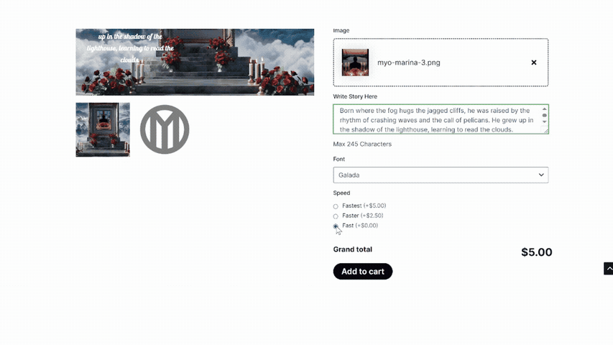This screenshot has height=345, width=613.
Task: Select the Fastest (+$5.00) speed option
Action: [336, 206]
